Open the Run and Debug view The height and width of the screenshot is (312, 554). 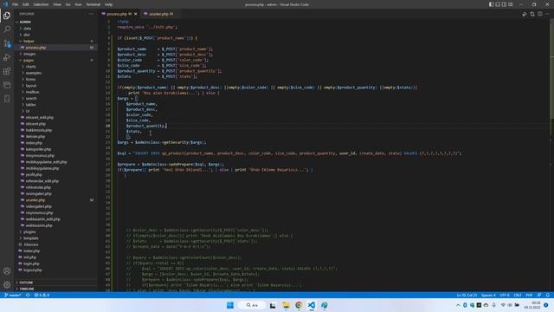click(x=7, y=57)
